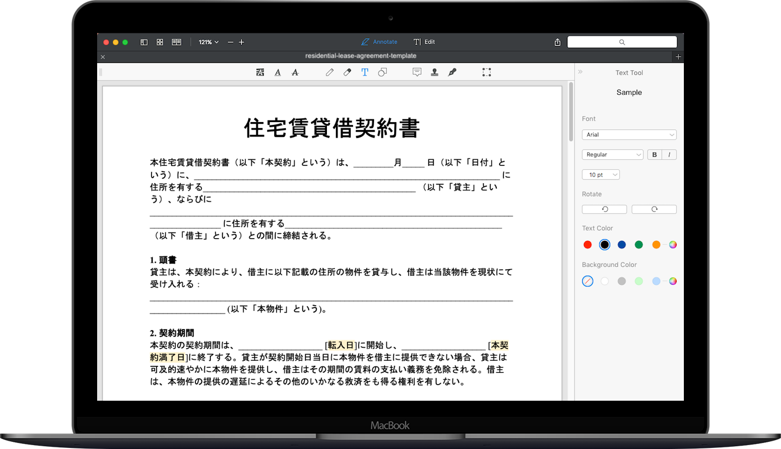Add a new tab with the plus button
This screenshot has height=449, width=781.
(x=678, y=57)
